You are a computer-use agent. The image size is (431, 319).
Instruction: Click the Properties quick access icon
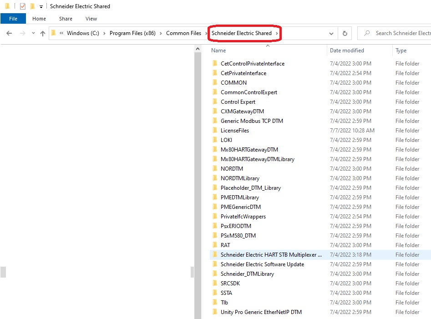tap(23, 6)
